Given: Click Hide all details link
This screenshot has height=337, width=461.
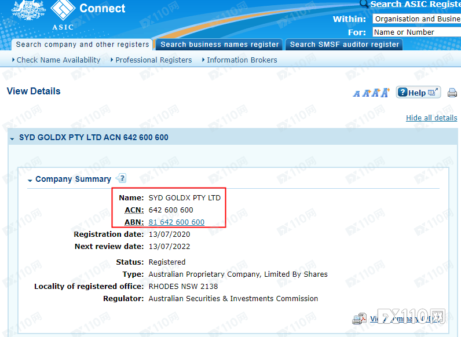Looking at the screenshot, I should pos(431,118).
